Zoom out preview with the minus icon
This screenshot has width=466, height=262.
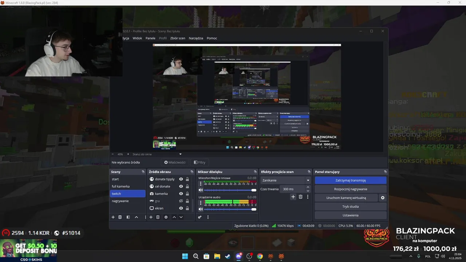(x=112, y=154)
